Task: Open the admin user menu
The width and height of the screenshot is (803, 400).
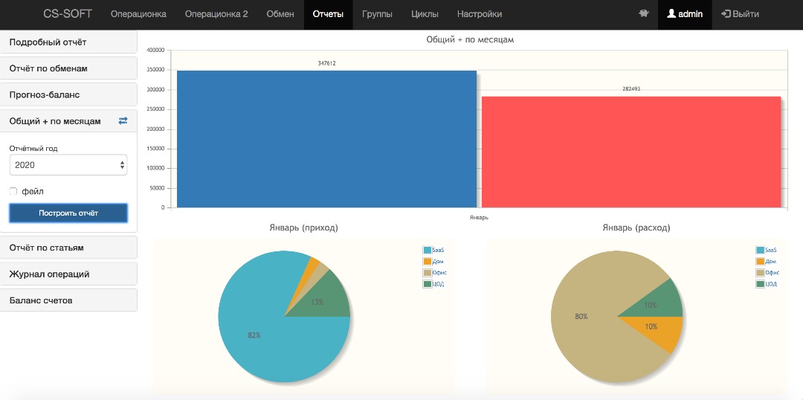Action: coord(685,14)
